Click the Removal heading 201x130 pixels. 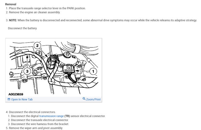point(11,4)
